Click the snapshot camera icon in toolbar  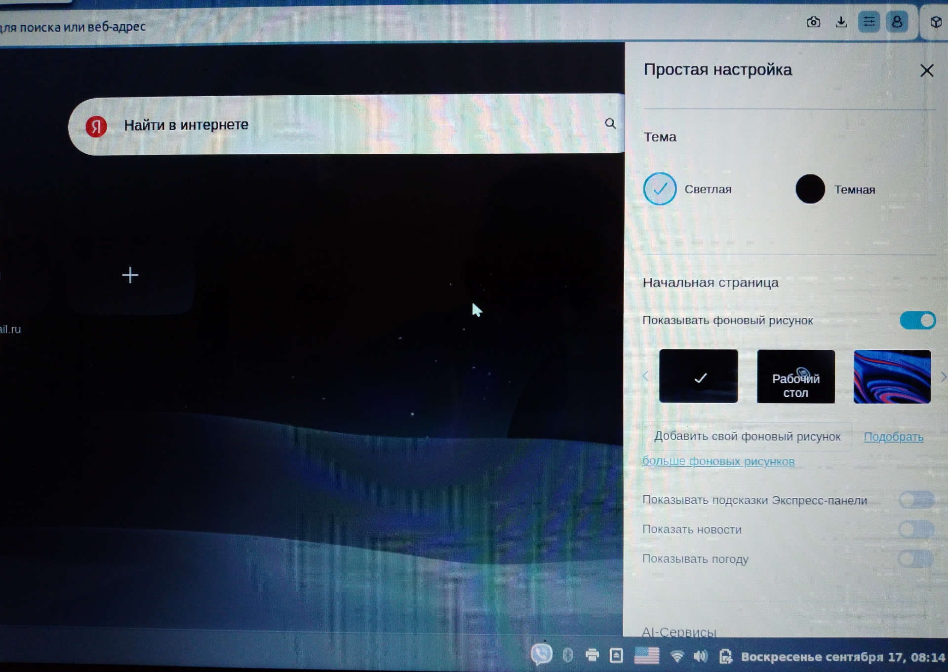(813, 22)
